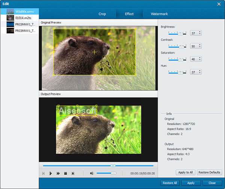Screen dimensions: 225x189
Task: Click the Contrast value stepper
Action: (x=200, y=46)
